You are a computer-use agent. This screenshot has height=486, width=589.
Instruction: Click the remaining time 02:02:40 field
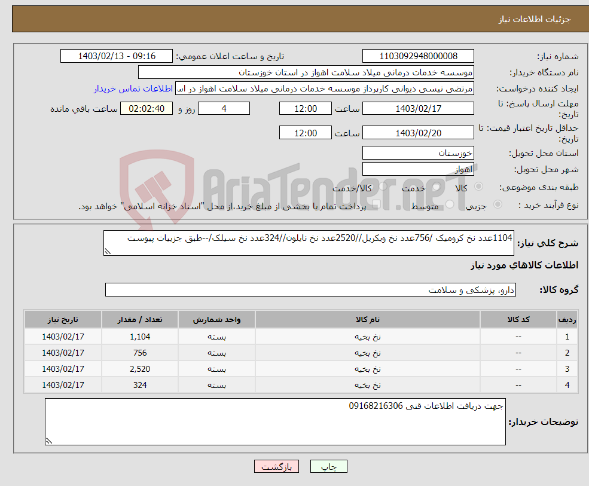pyautogui.click(x=147, y=109)
